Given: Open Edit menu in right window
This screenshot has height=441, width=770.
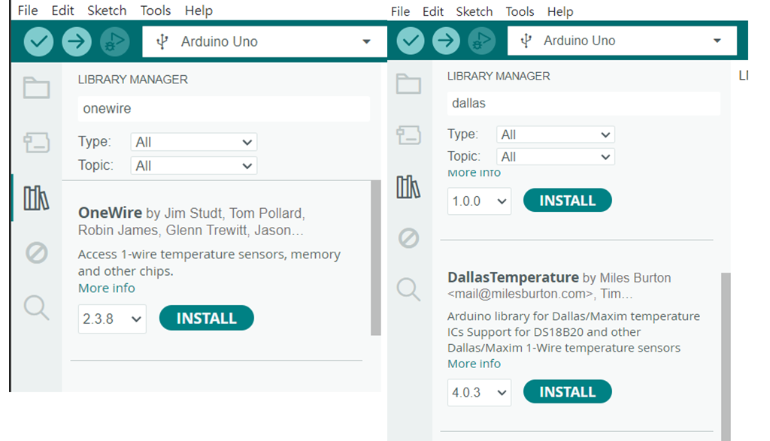Looking at the screenshot, I should [432, 11].
